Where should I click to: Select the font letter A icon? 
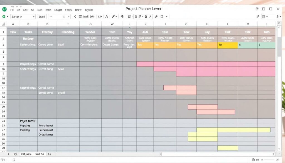[107, 16]
